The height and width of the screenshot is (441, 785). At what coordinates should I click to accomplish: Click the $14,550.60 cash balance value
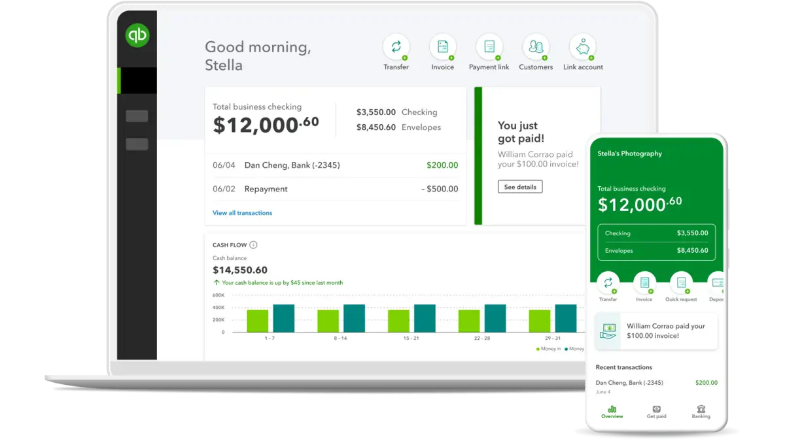(x=240, y=270)
